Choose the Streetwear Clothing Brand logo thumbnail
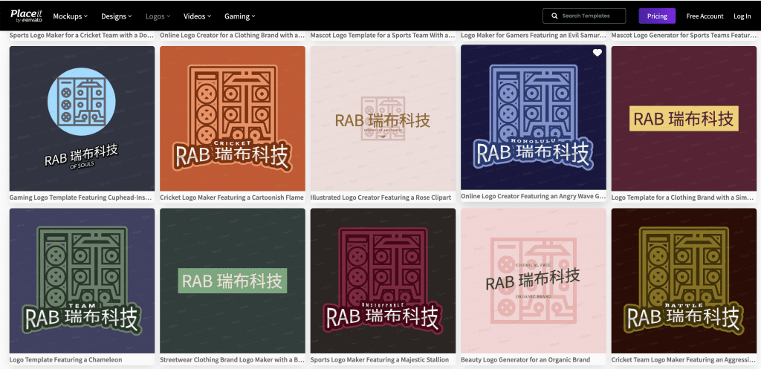 232,280
